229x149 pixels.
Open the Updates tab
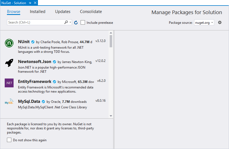pos(63,12)
